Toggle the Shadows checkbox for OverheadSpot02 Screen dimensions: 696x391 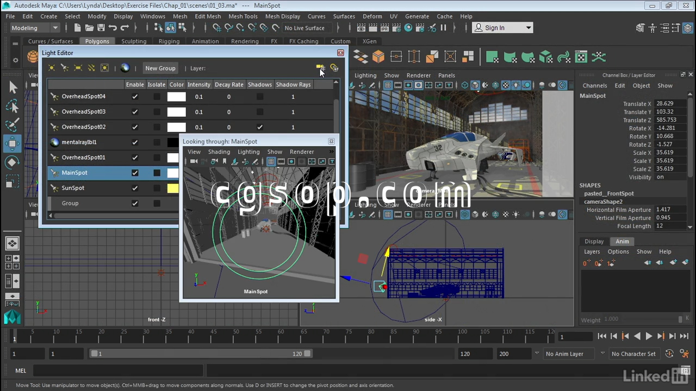point(260,127)
